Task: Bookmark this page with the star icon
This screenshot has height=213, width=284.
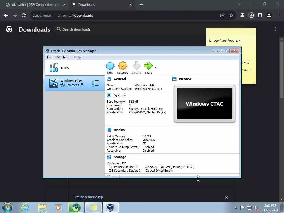Action: (x=231, y=16)
